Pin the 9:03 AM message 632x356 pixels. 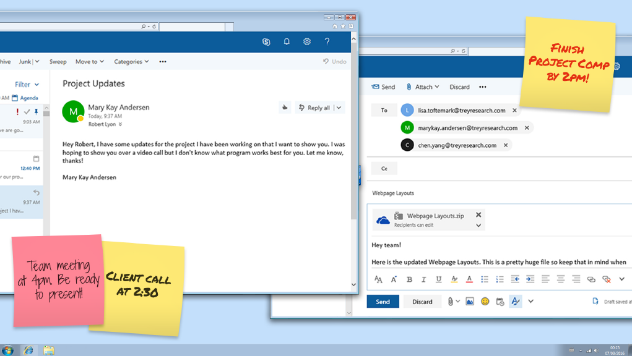pos(37,111)
